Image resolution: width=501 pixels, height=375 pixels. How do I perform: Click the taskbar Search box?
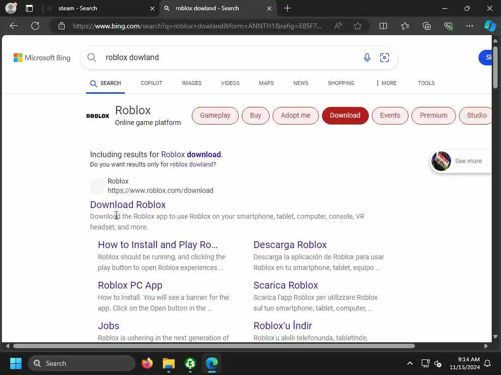click(x=82, y=363)
